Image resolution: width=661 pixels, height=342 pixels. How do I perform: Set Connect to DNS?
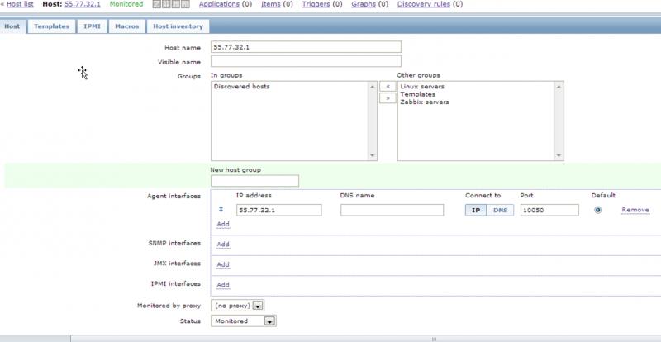pyautogui.click(x=501, y=210)
